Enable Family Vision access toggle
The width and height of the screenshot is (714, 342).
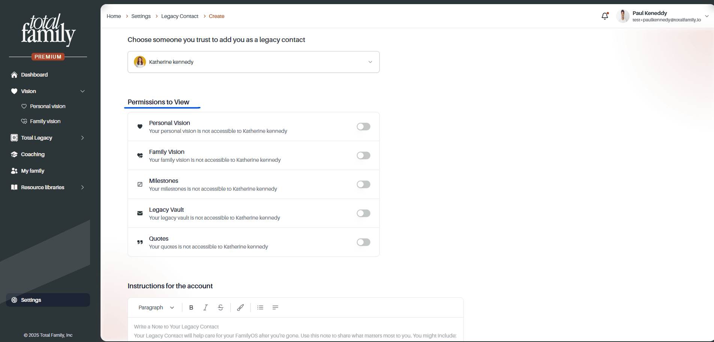(364, 155)
